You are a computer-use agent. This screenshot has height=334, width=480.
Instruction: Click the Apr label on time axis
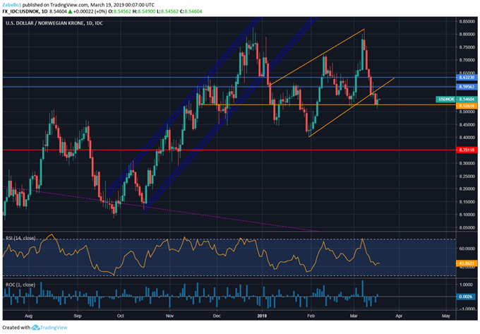point(399,316)
